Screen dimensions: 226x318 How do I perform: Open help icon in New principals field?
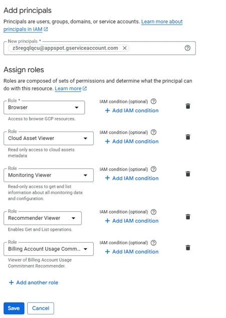(187, 48)
